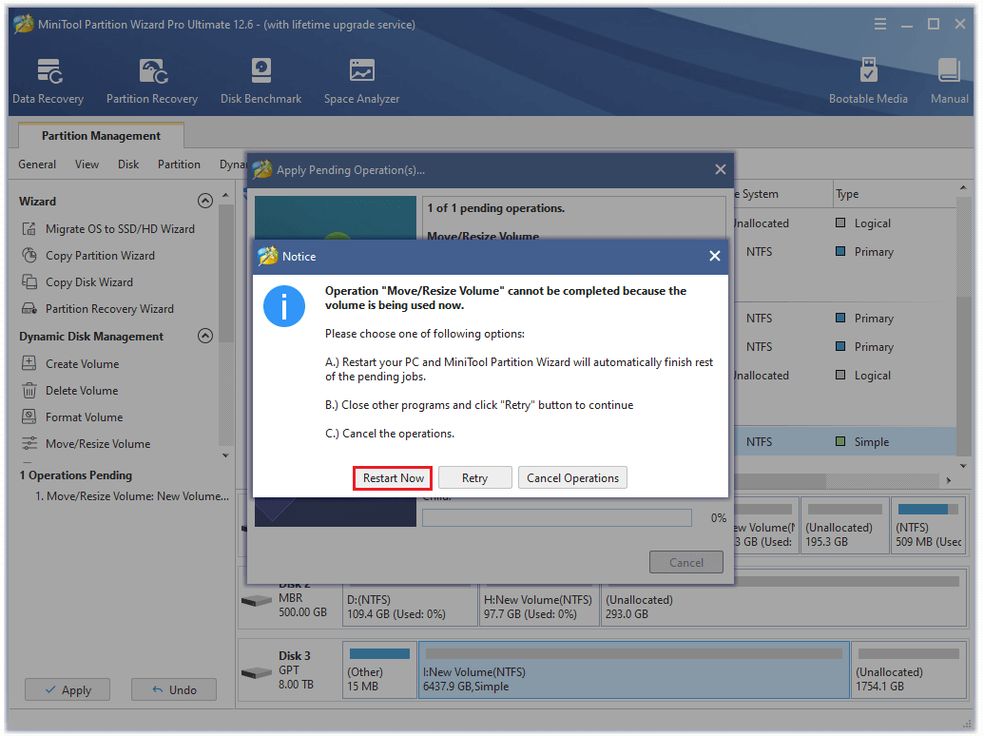
Task: Select the Partition Management tab
Action: click(101, 136)
